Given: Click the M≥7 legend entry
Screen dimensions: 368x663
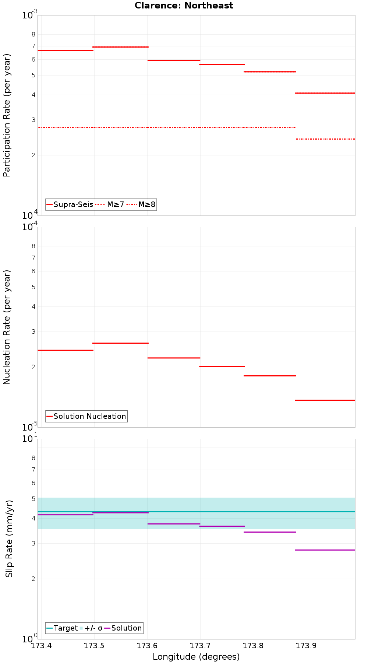Looking at the screenshot, I should pos(110,204).
